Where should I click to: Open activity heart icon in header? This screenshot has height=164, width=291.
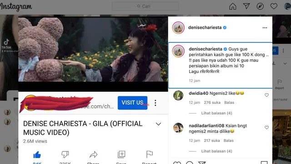click(x=274, y=6)
